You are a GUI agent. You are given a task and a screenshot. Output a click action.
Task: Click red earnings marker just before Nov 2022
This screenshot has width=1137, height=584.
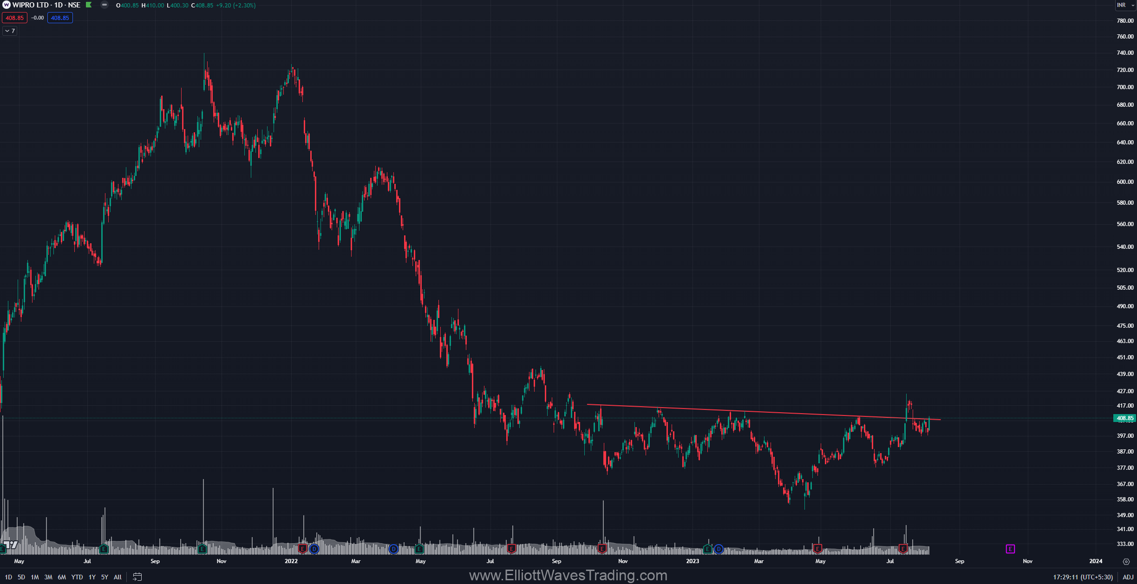(x=602, y=549)
